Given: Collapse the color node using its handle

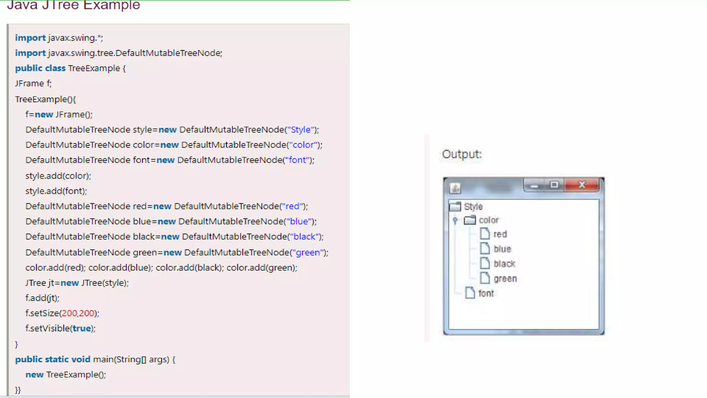Looking at the screenshot, I should [x=455, y=220].
